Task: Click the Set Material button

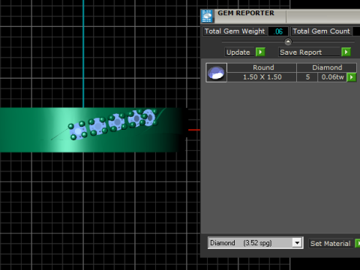Action: pos(331,243)
